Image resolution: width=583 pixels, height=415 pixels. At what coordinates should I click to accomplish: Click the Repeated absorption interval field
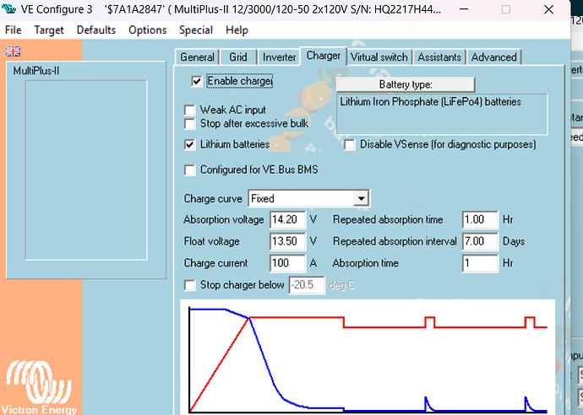tap(480, 241)
